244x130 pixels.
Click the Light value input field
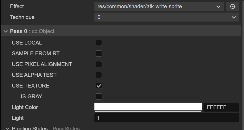(x=167, y=118)
